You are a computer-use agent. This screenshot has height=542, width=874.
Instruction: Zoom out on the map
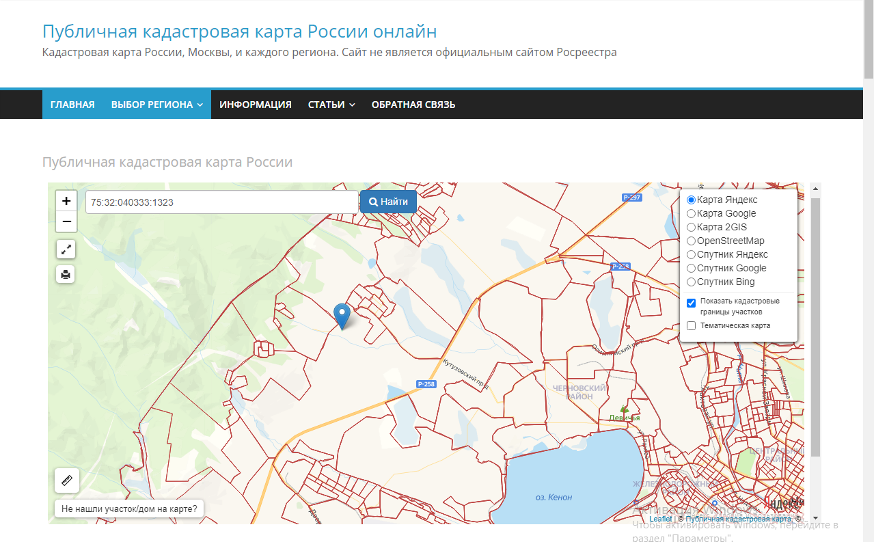(66, 221)
